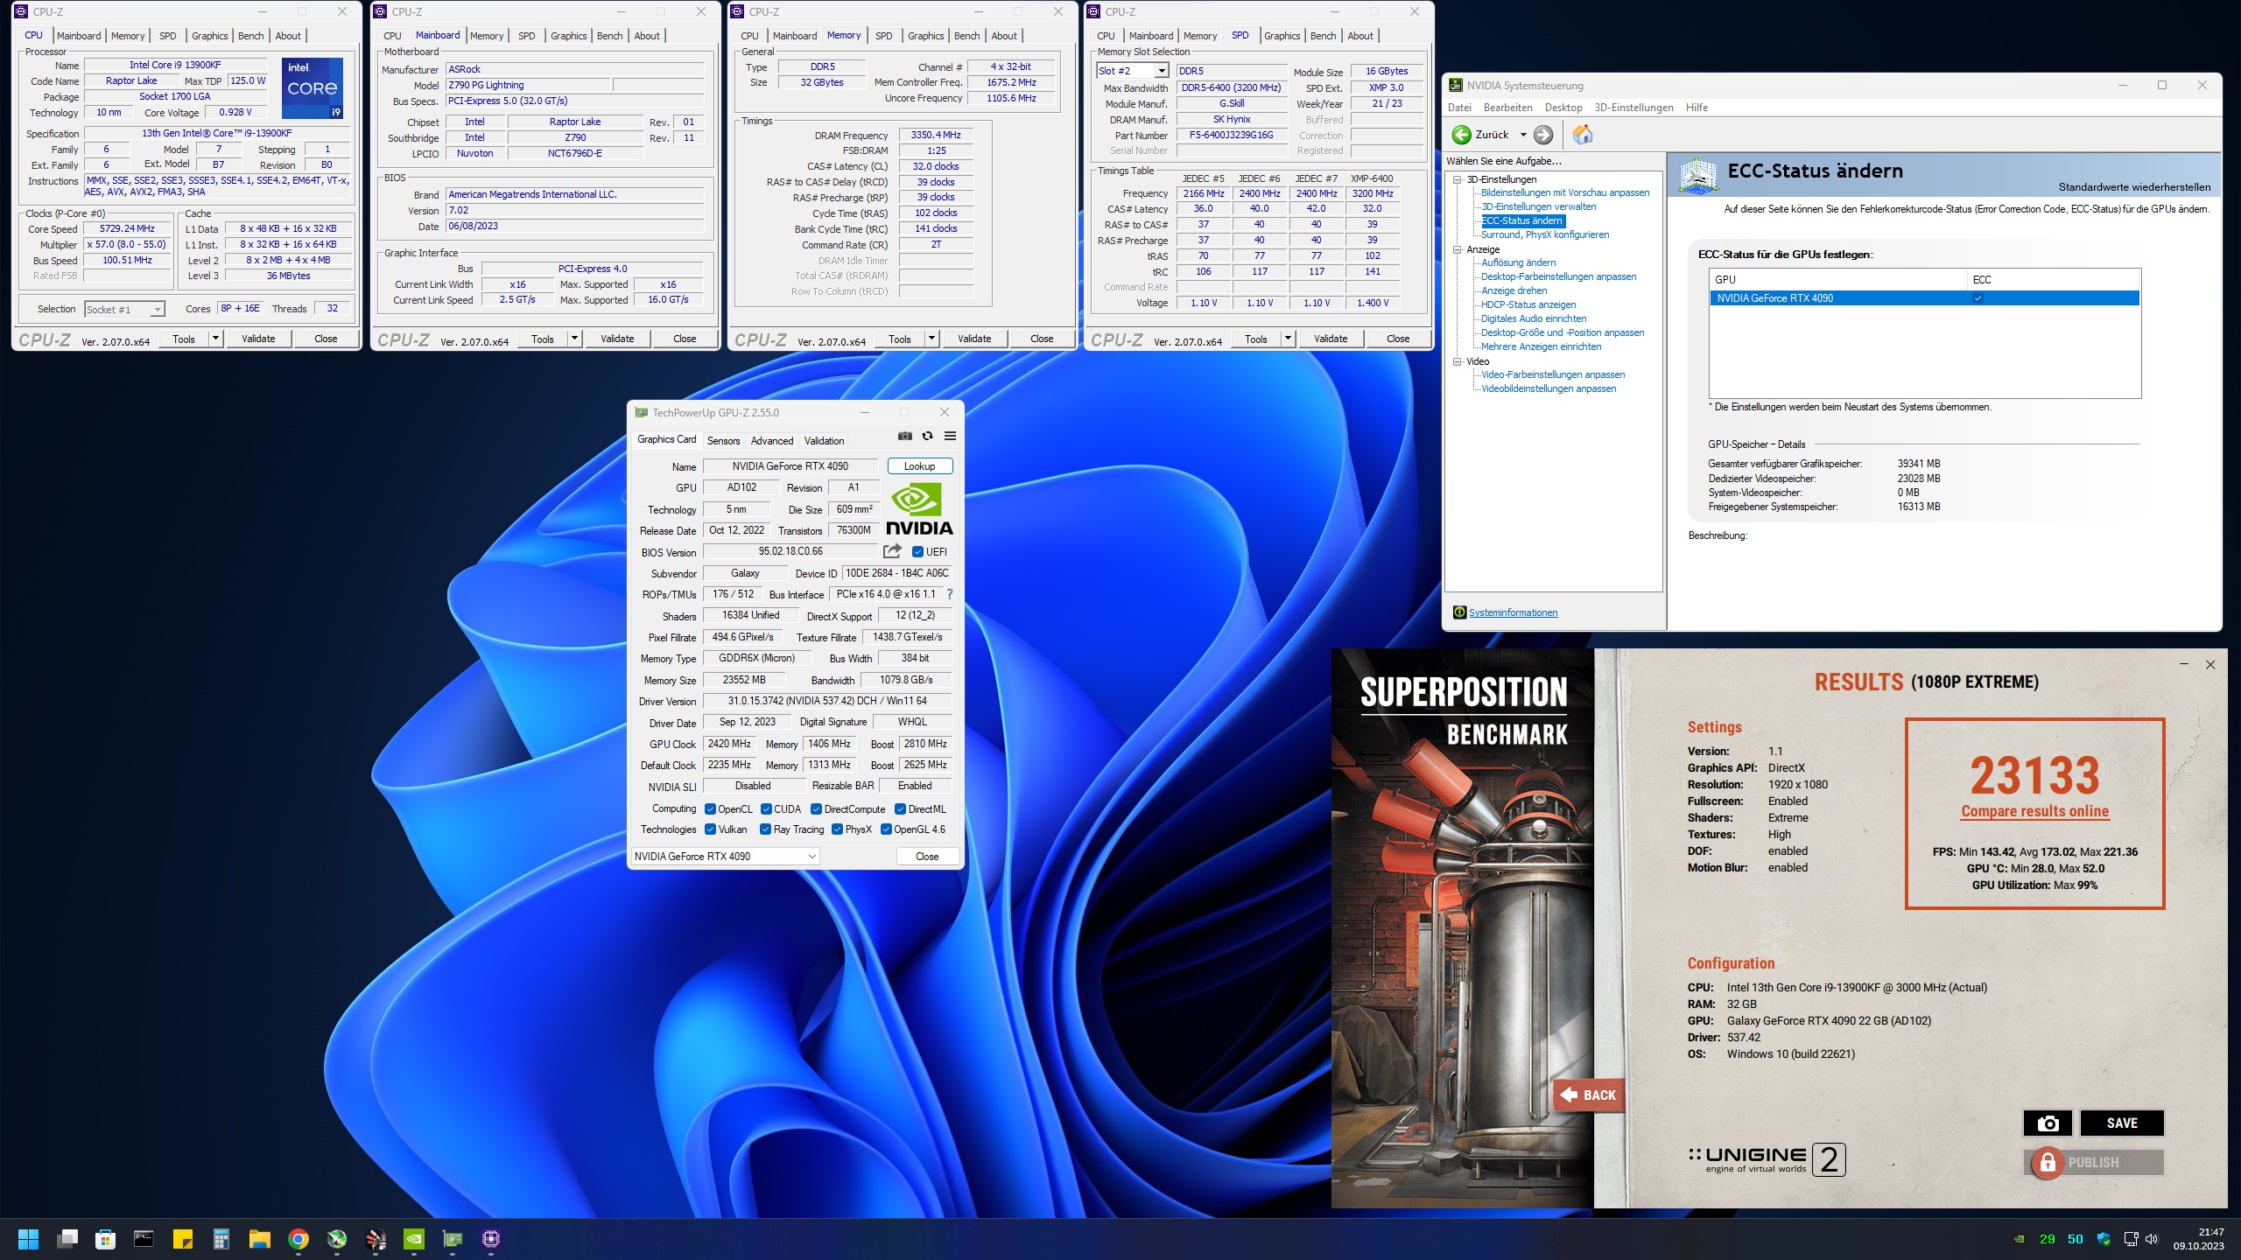Open the command prompt taskbar icon
2241x1260 pixels.
point(144,1239)
